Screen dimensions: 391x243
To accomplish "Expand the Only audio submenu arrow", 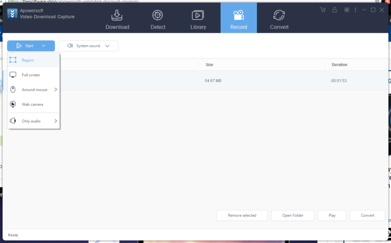I will (56, 121).
